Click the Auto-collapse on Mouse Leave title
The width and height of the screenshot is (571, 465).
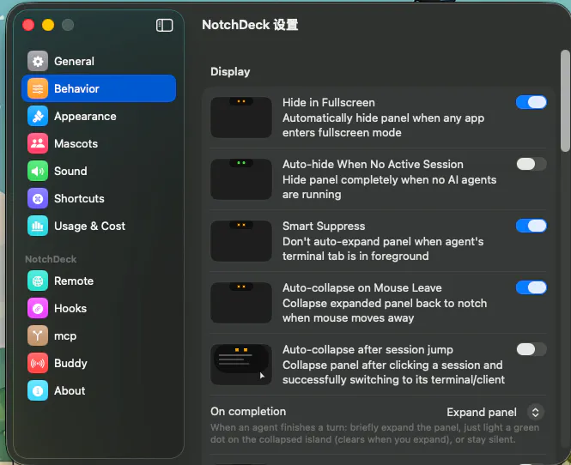[x=362, y=287]
